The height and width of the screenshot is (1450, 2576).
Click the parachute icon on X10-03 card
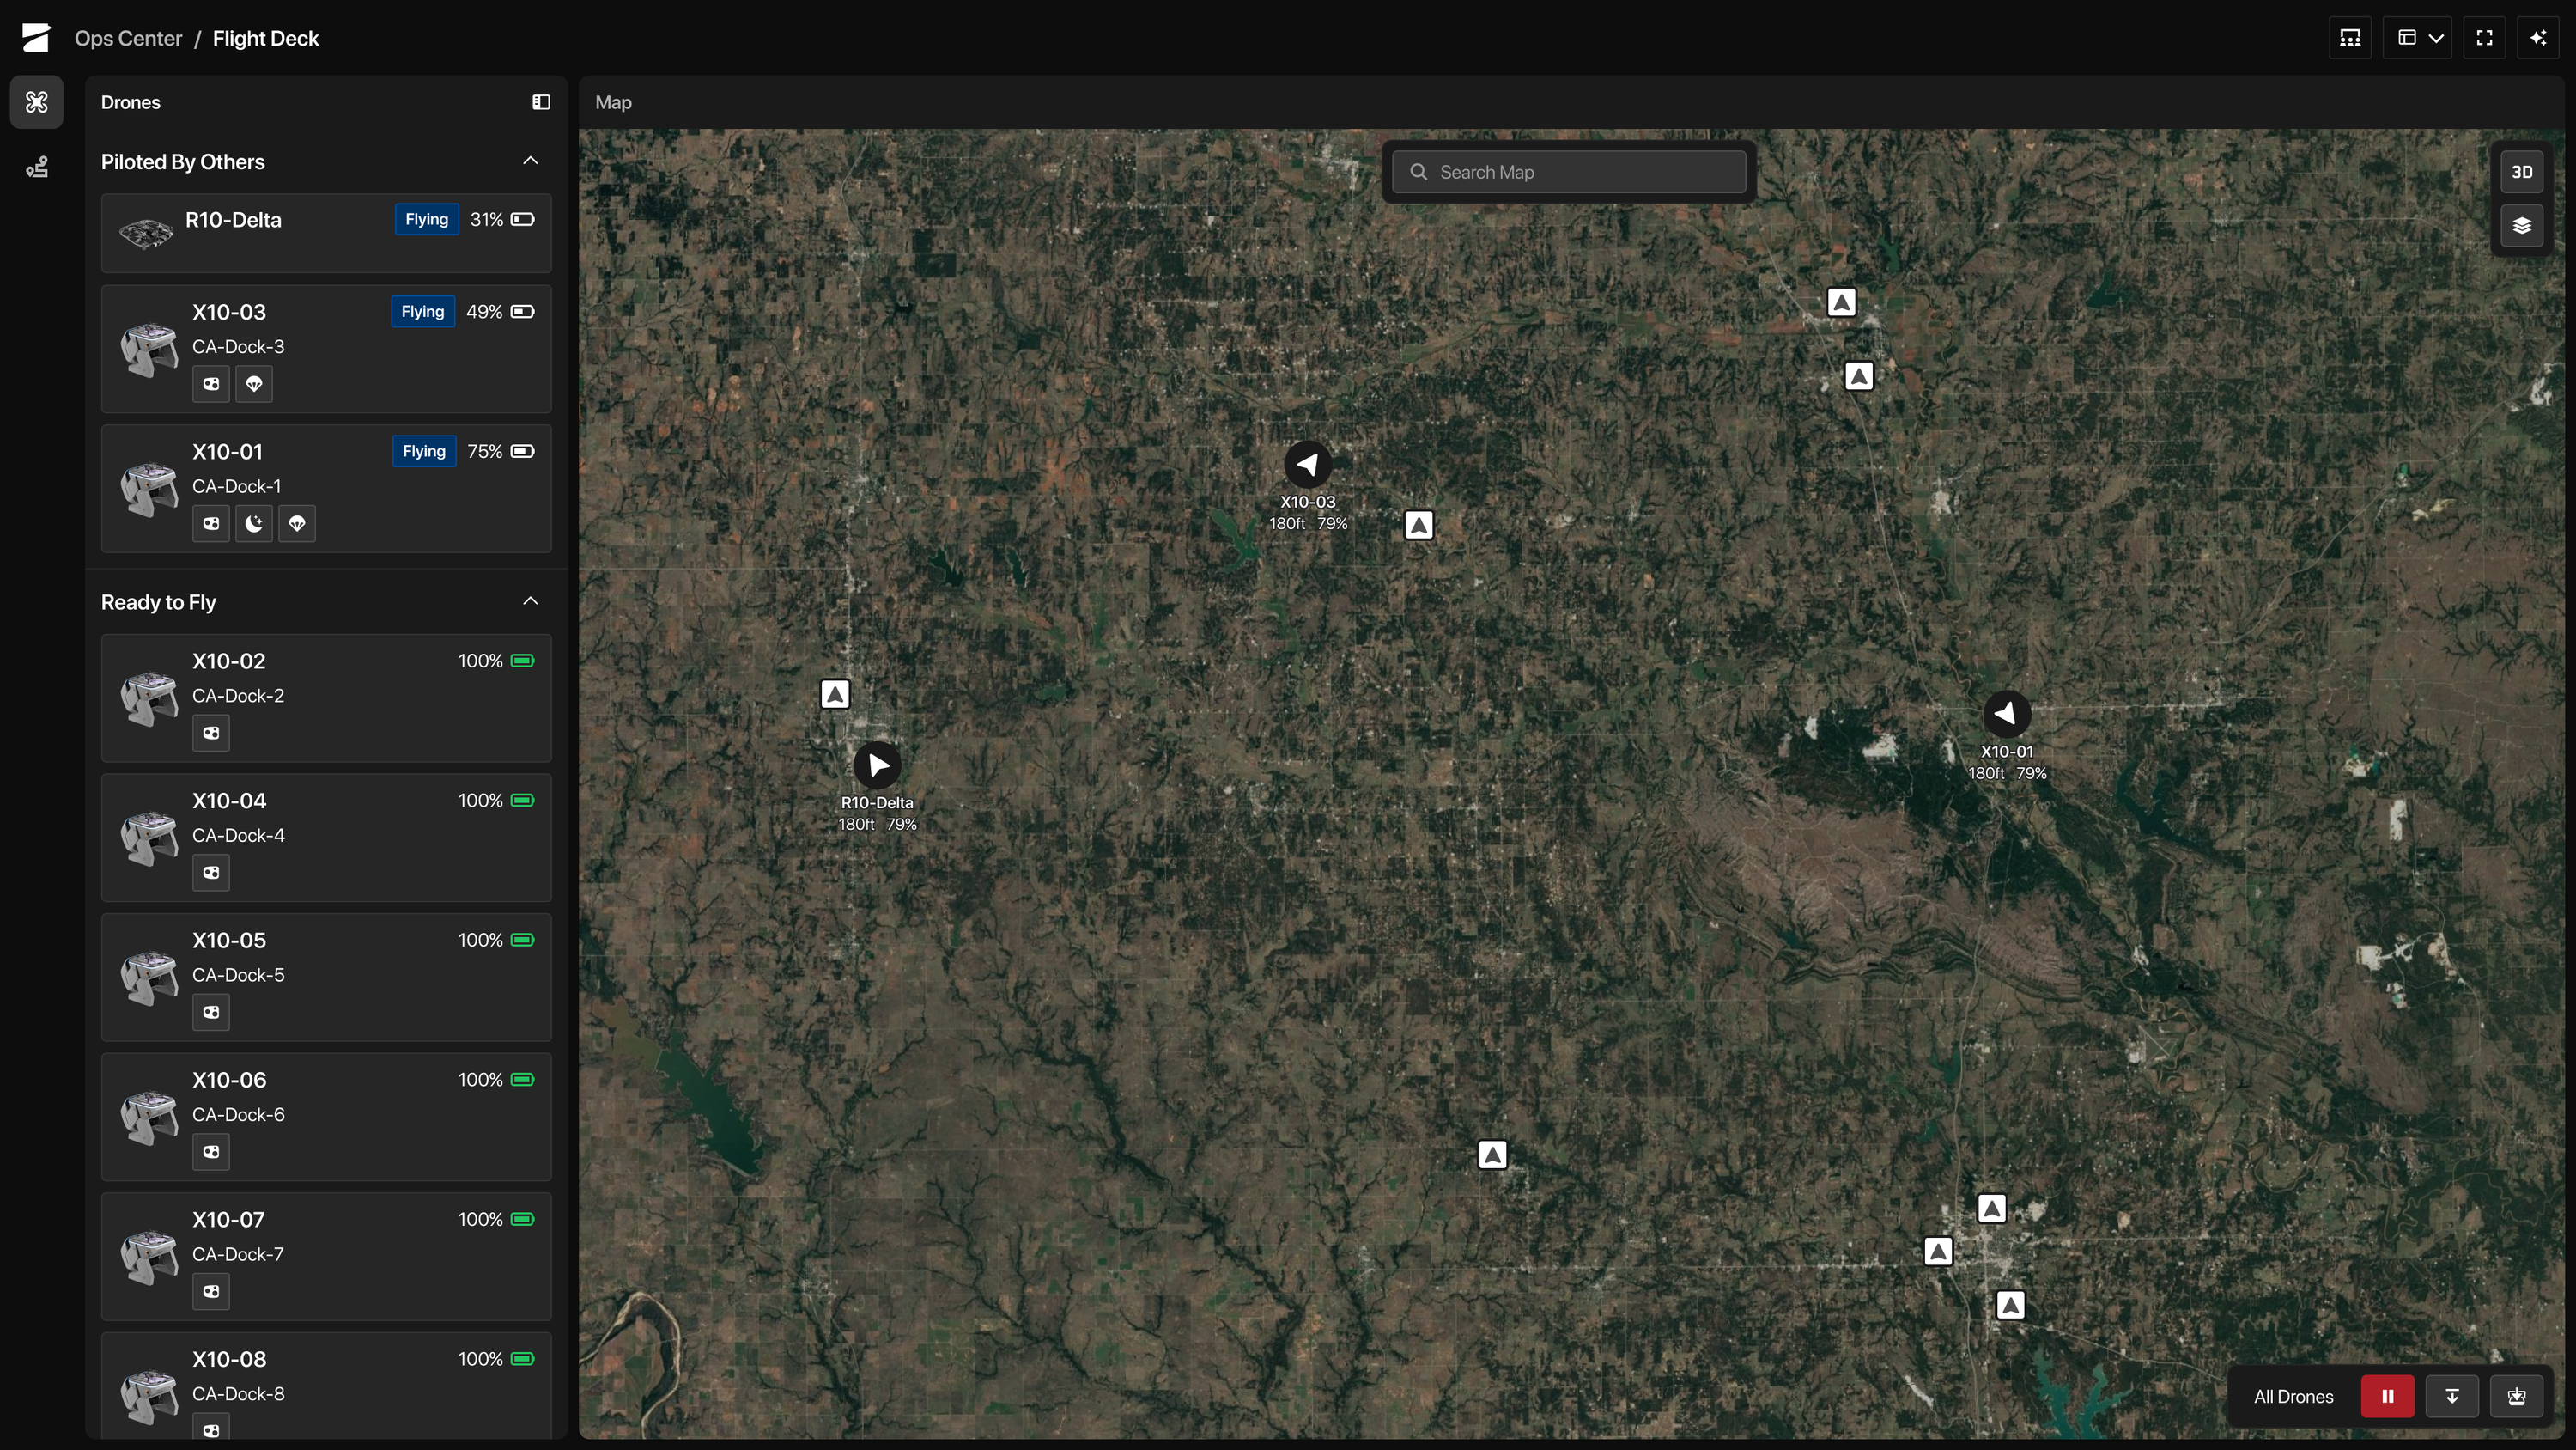click(254, 384)
